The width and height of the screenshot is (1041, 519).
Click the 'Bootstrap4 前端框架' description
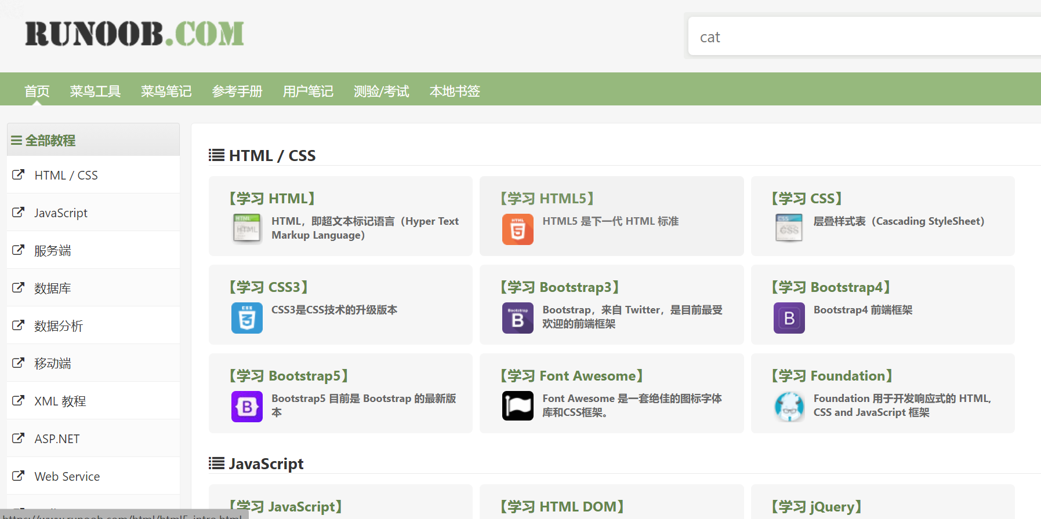pyautogui.click(x=863, y=310)
